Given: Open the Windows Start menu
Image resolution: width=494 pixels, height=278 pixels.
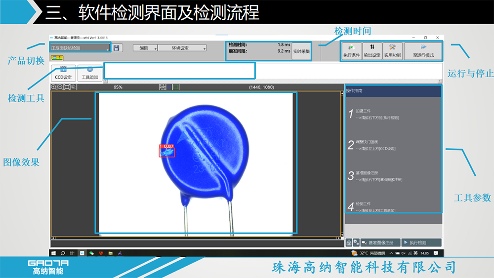Looking at the screenshot, I should click(x=53, y=253).
